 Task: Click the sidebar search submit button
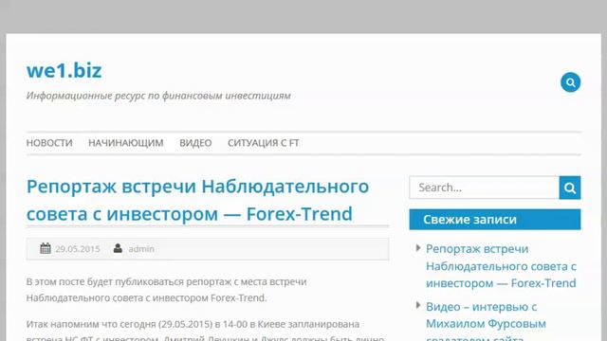(x=570, y=188)
